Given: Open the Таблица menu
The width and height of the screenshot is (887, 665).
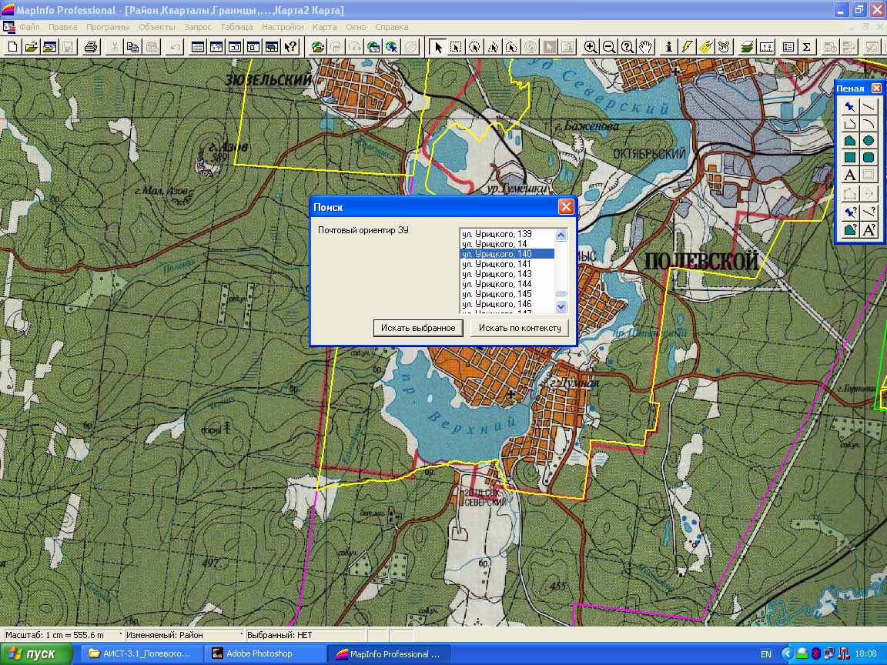Looking at the screenshot, I should [236, 27].
